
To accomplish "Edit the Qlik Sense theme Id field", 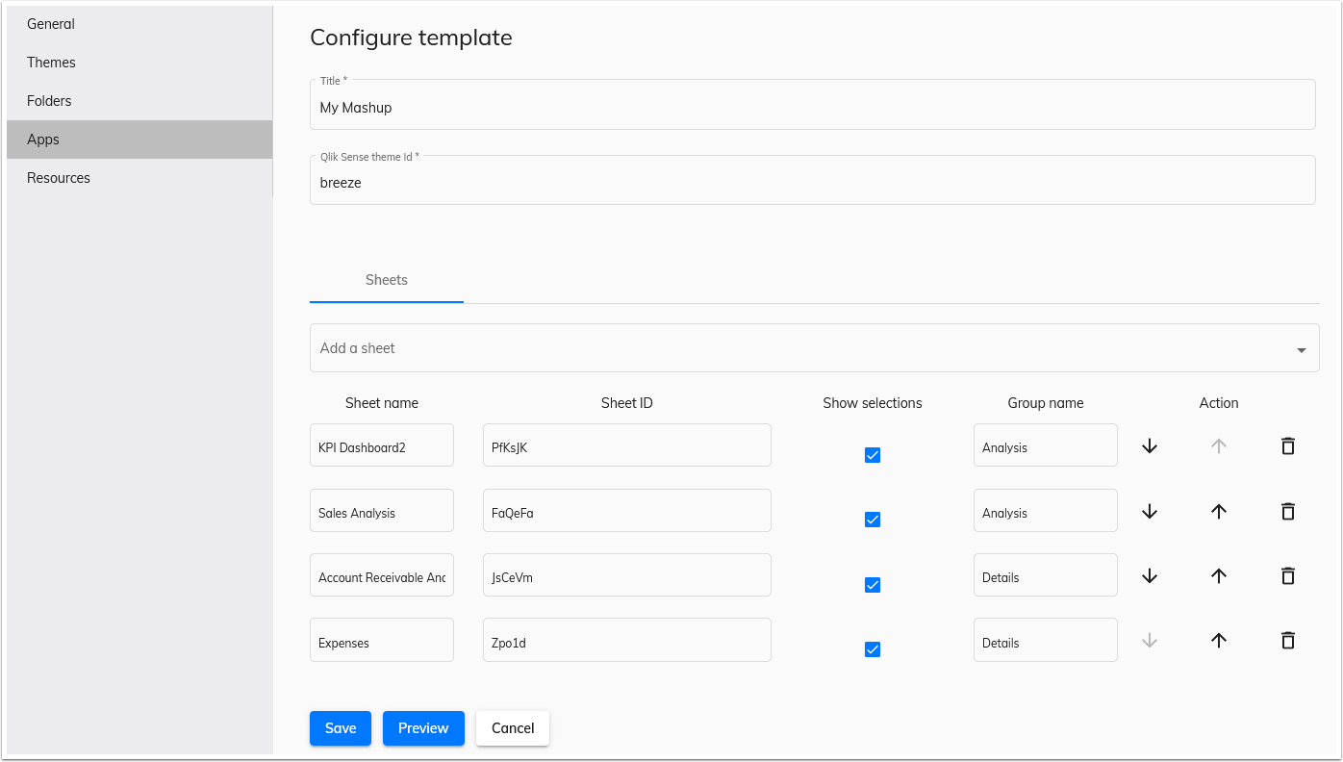I will pyautogui.click(x=814, y=182).
